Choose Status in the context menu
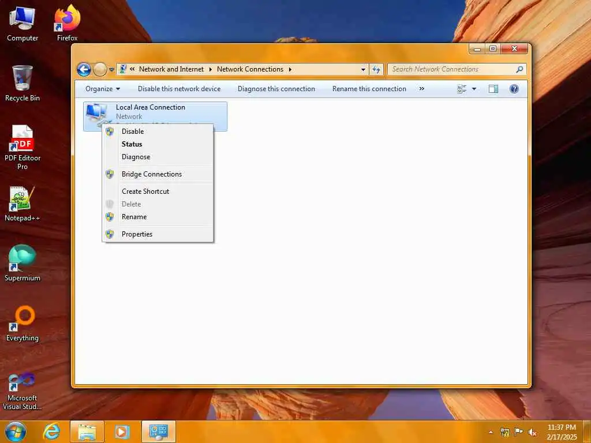 coord(158,144)
